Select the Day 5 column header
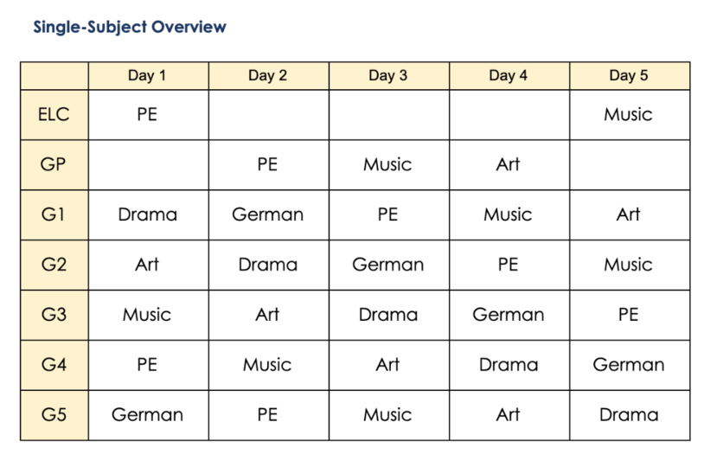 [630, 76]
